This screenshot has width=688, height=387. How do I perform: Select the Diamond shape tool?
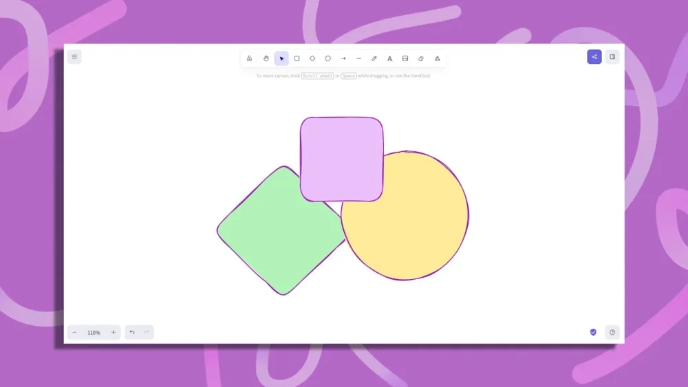[312, 58]
